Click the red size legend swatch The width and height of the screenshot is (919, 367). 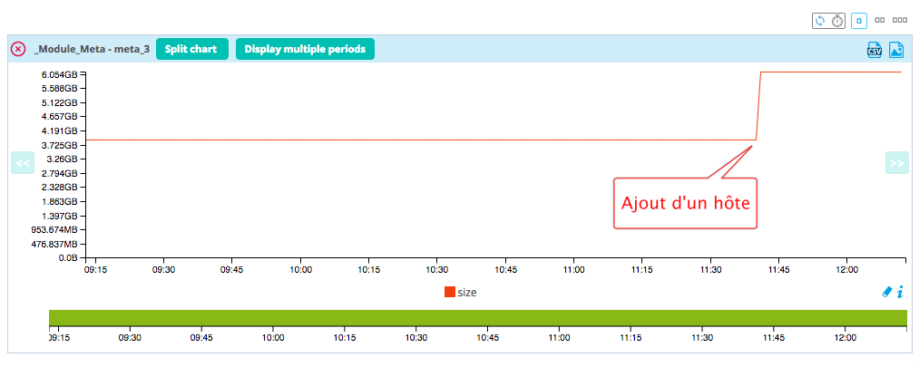[449, 292]
